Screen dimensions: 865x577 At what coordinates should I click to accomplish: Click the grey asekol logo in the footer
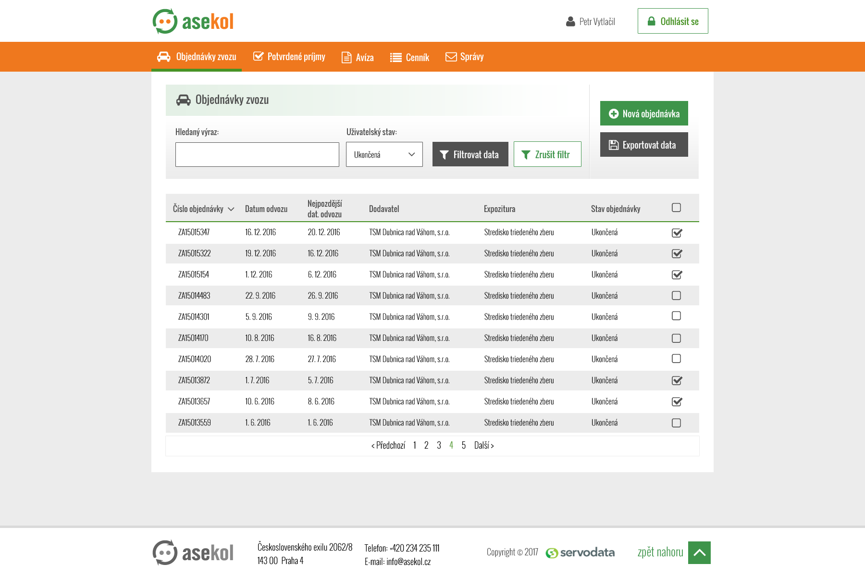click(x=193, y=552)
